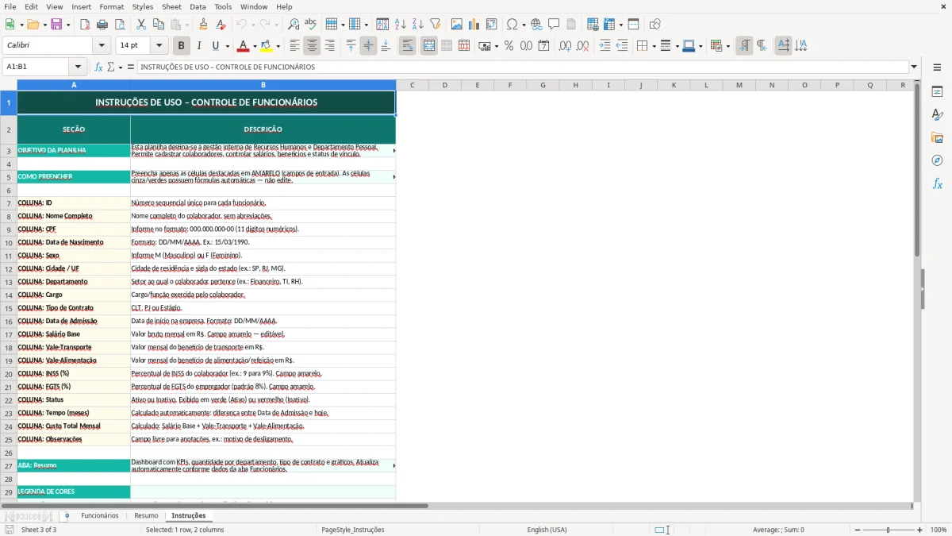952x536 pixels.
Task: Toggle Align Right
Action: pyautogui.click(x=329, y=46)
